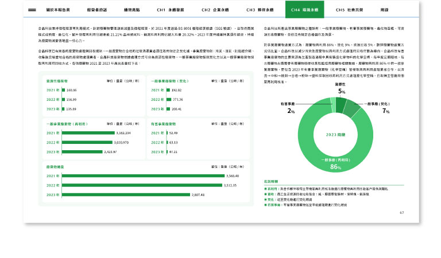Jump to CH5 社會共榮 chapter

click(x=349, y=10)
